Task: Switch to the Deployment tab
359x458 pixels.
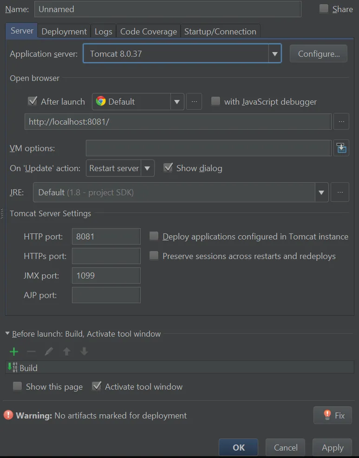Action: click(64, 32)
